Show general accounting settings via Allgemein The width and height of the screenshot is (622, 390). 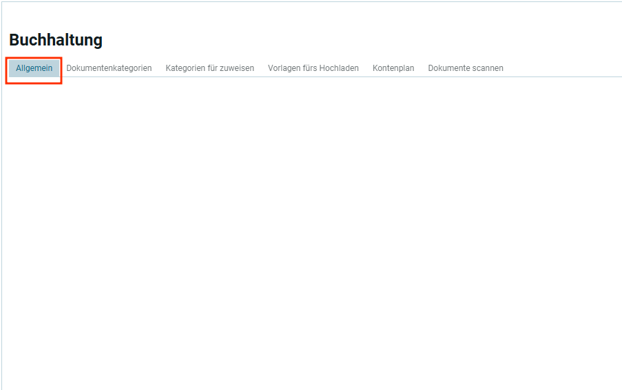click(34, 68)
